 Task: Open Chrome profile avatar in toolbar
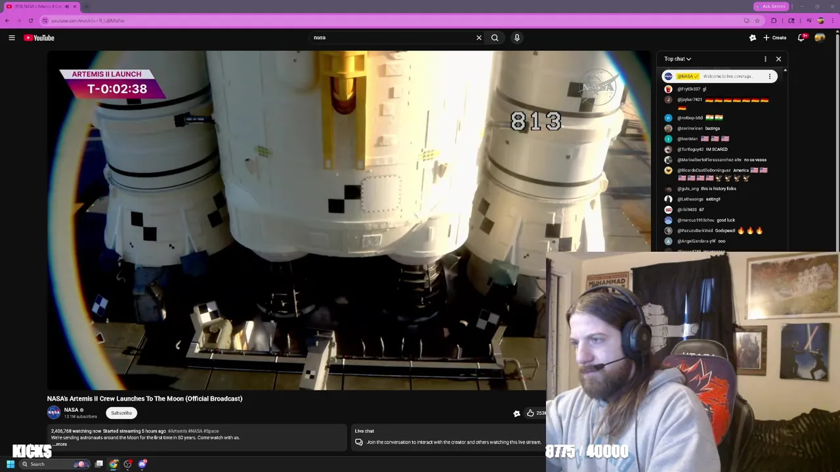[x=820, y=20]
